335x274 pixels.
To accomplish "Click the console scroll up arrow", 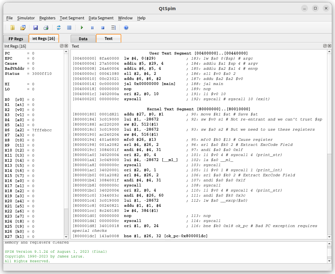I will point(329,244).
